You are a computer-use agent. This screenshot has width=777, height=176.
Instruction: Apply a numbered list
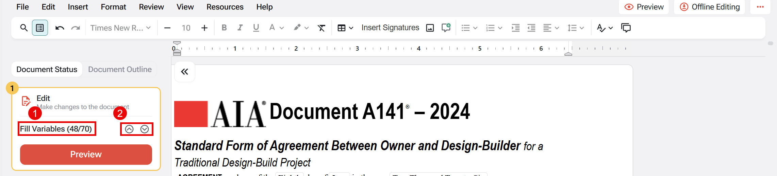point(490,28)
